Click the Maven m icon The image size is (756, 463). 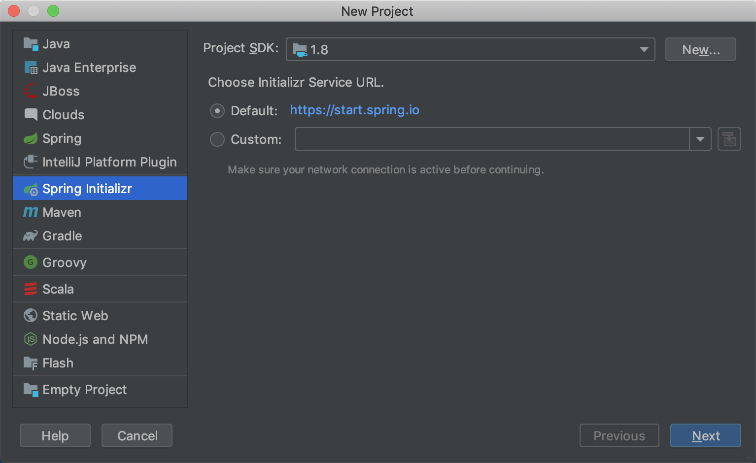(31, 212)
